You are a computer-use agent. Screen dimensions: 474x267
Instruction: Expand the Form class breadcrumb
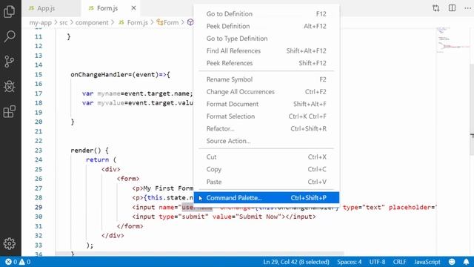pos(168,23)
